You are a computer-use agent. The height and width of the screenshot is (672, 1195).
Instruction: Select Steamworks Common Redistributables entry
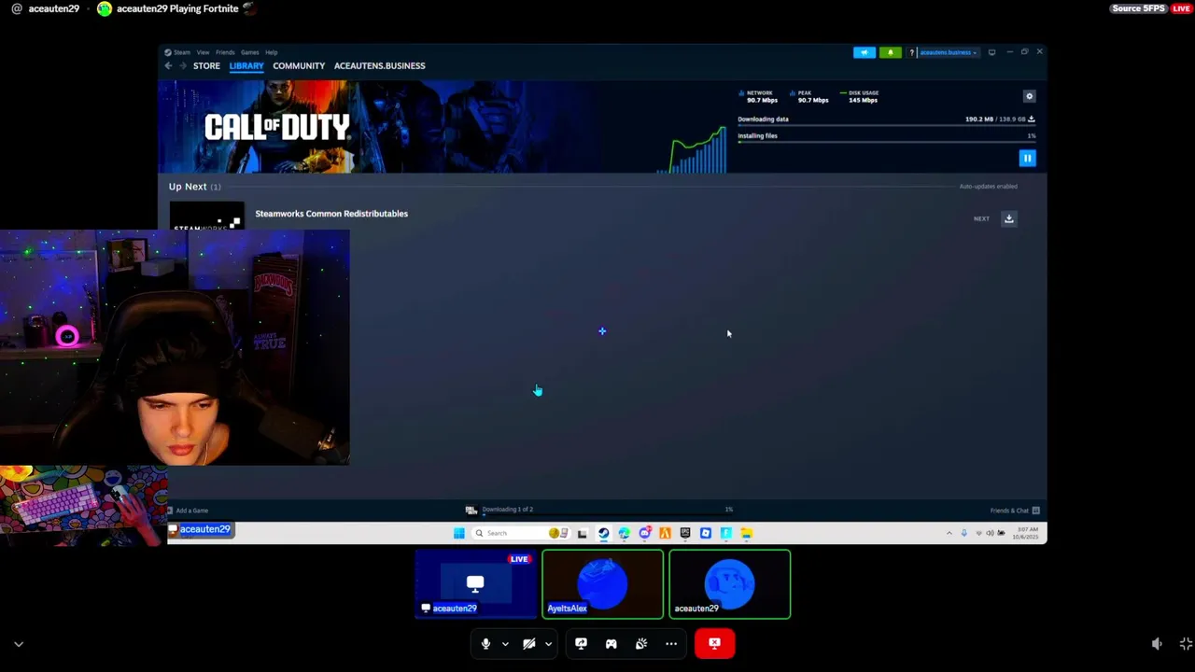(331, 214)
